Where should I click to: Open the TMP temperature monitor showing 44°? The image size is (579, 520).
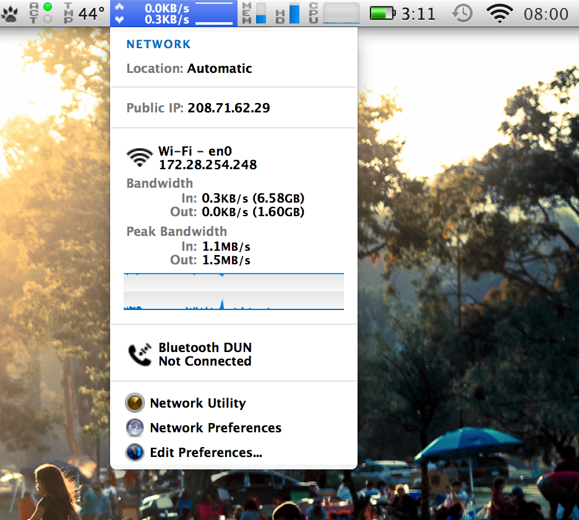[84, 14]
